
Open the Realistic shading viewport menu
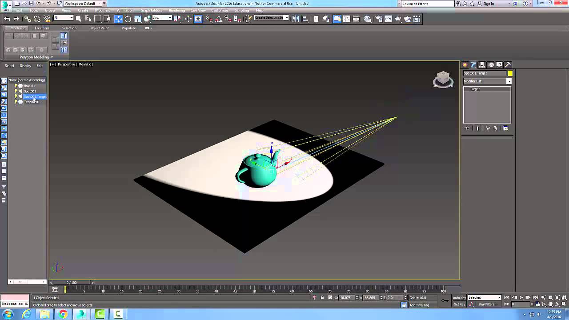85,64
